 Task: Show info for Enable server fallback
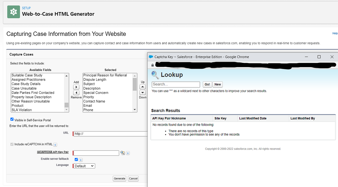point(81,160)
